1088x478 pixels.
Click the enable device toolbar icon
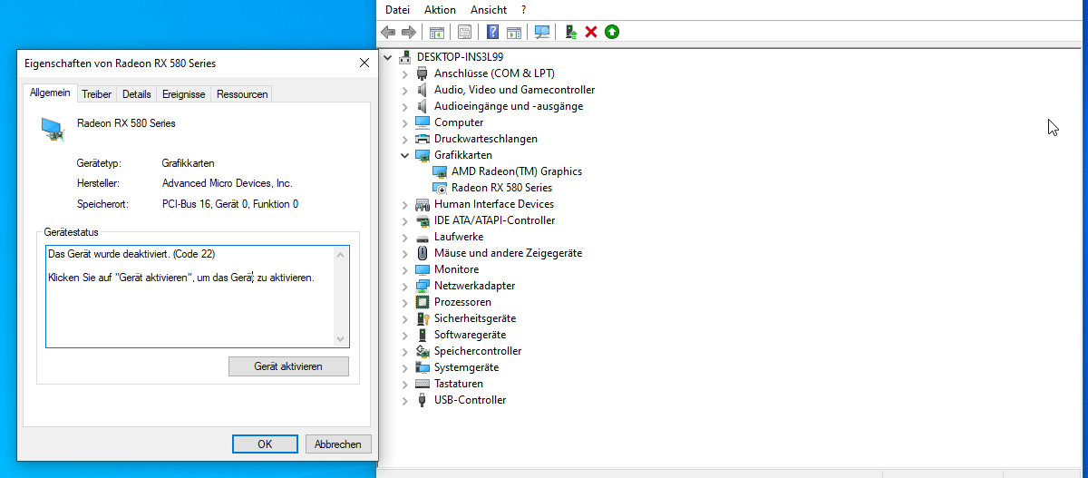(571, 32)
